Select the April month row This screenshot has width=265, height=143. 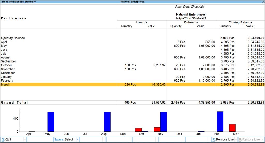tap(132, 42)
